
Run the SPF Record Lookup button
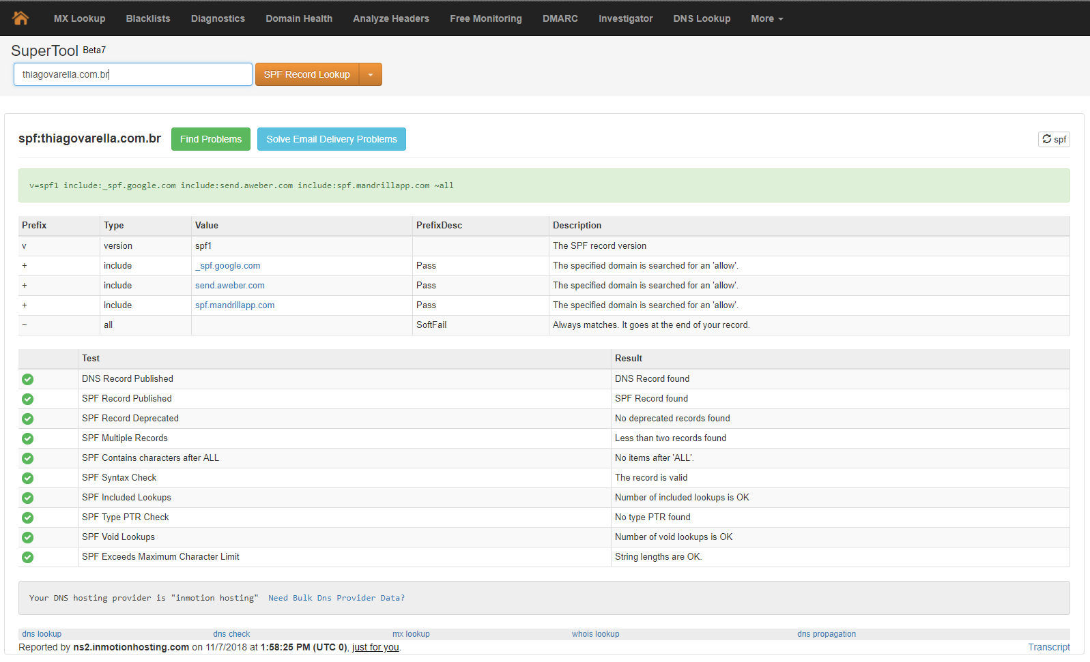[x=307, y=75]
